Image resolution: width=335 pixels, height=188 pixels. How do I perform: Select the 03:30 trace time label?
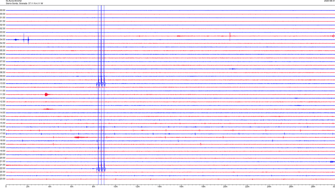point(2,36)
